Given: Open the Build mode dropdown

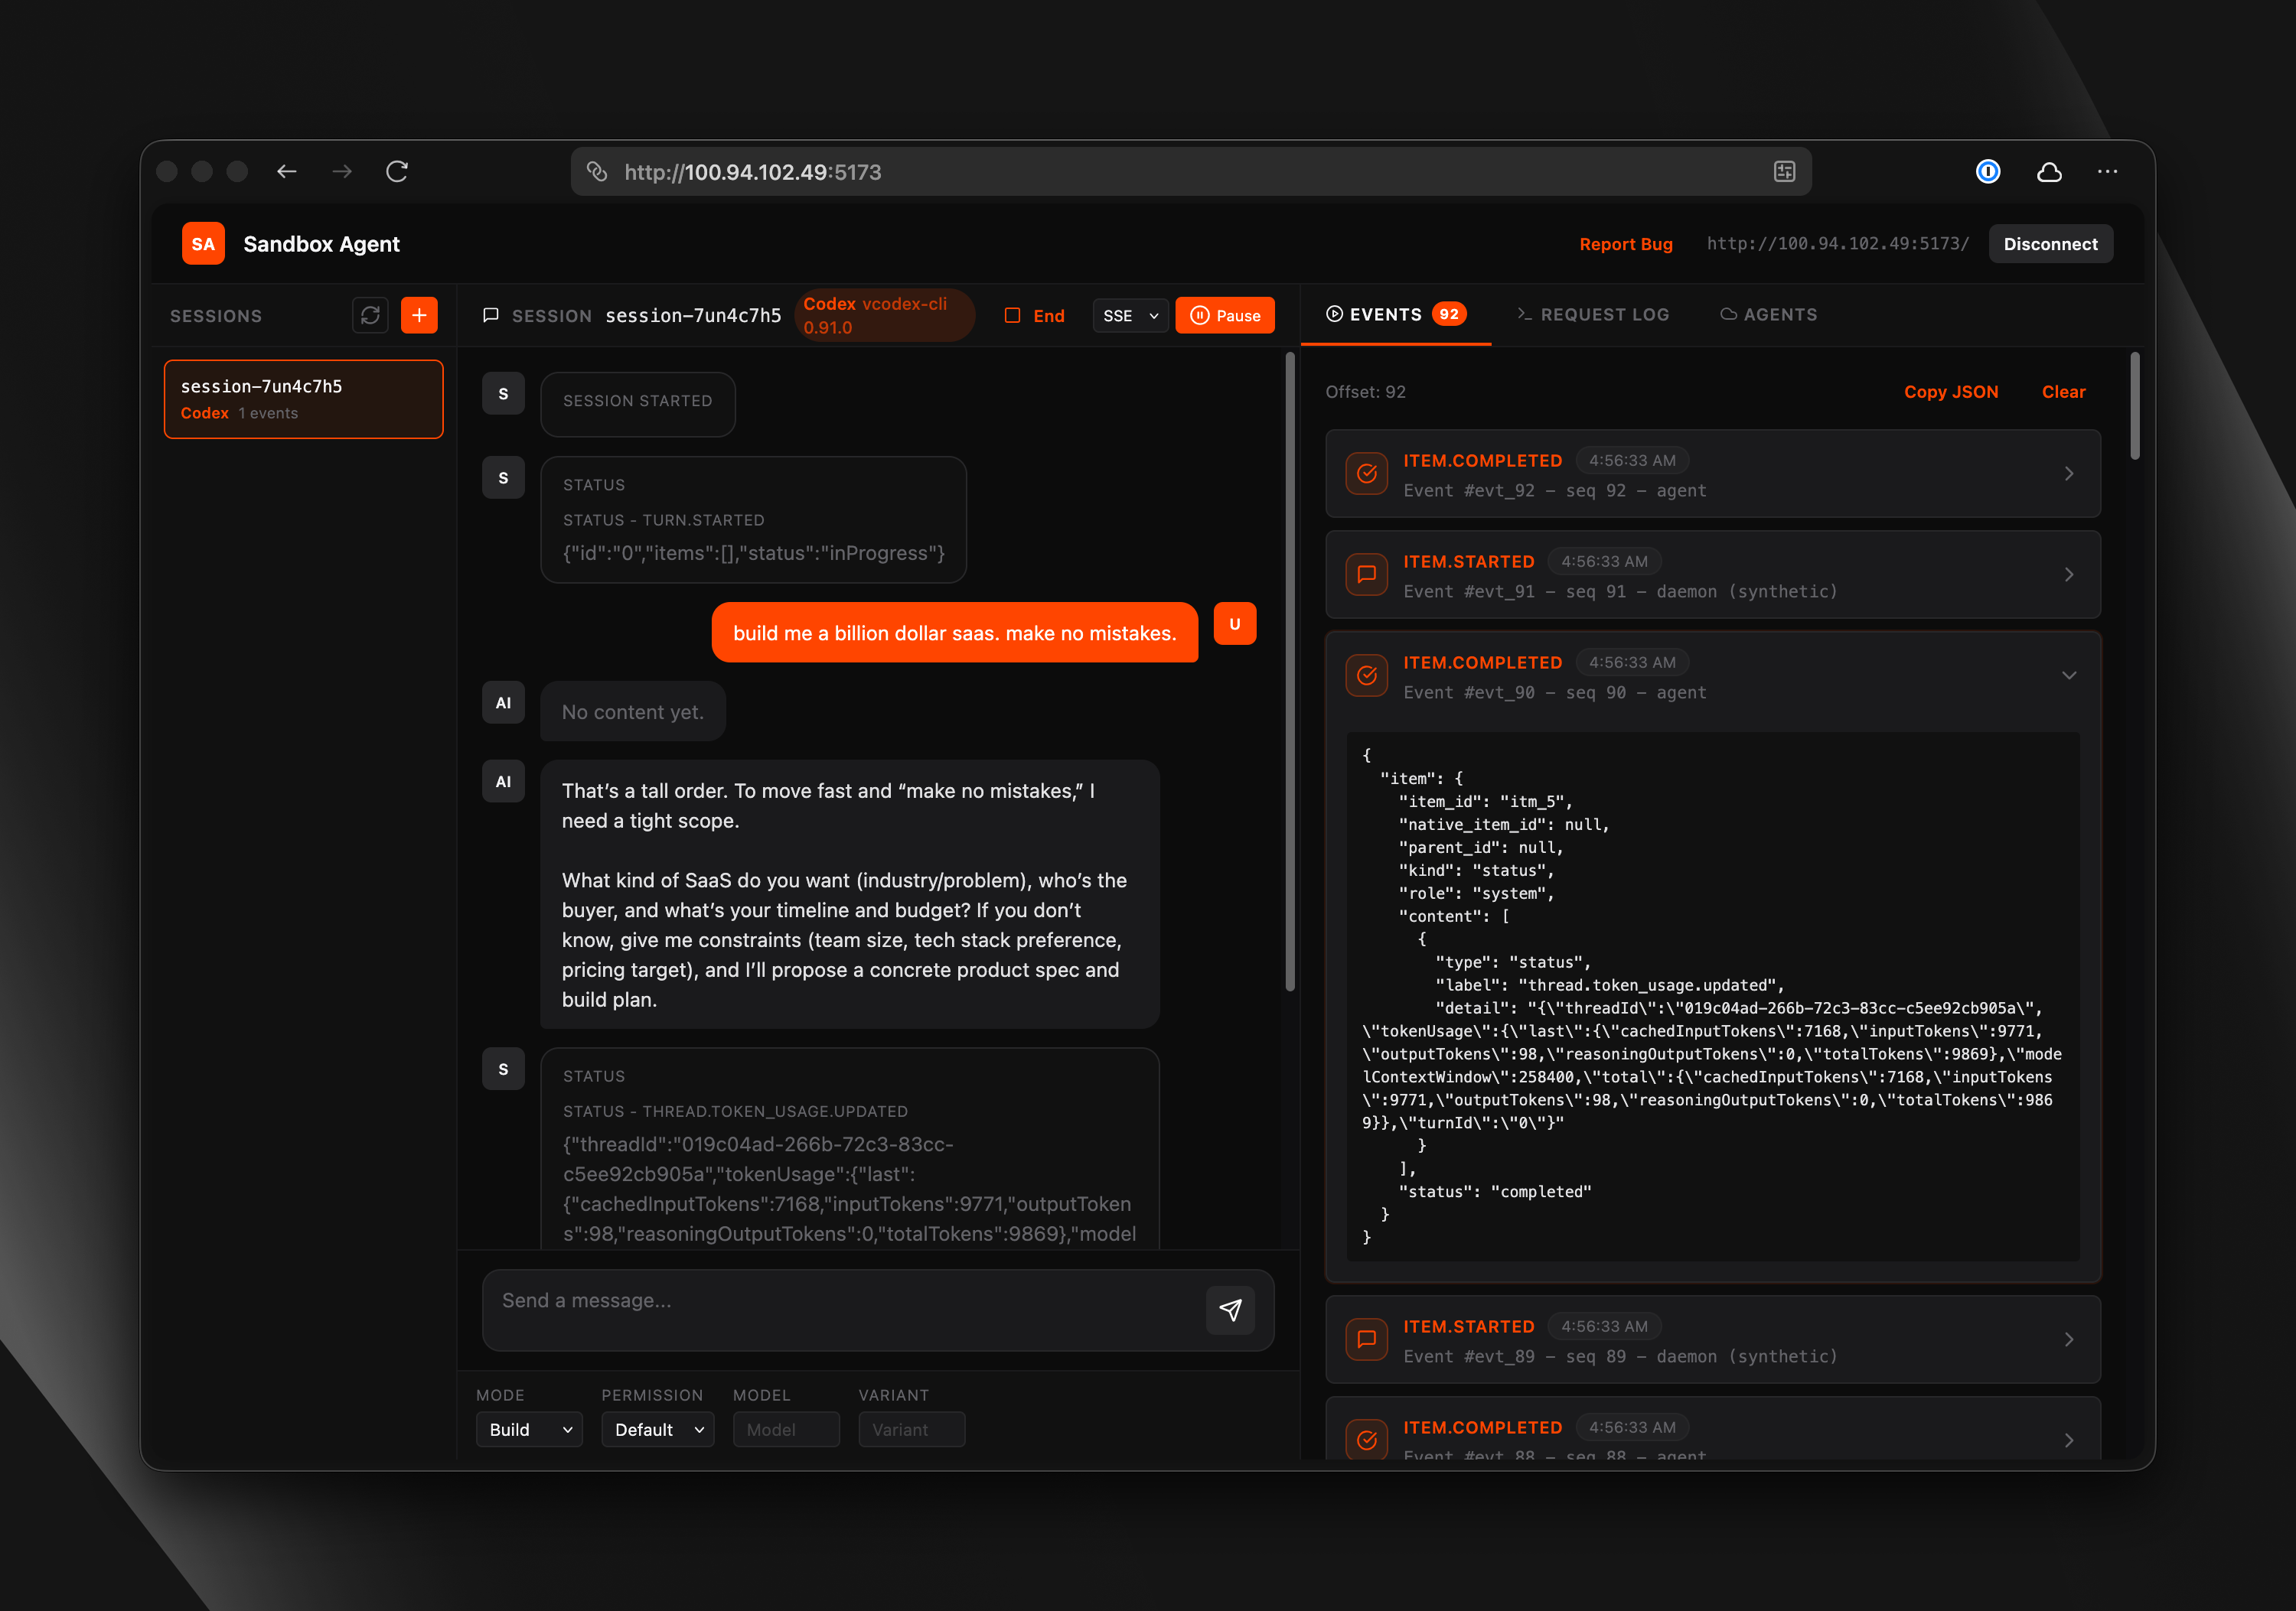Looking at the screenshot, I should 529,1429.
